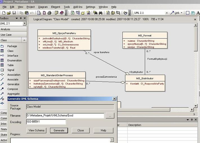Click the View Schema button
Viewport: 200px width, 143px height.
click(37, 131)
